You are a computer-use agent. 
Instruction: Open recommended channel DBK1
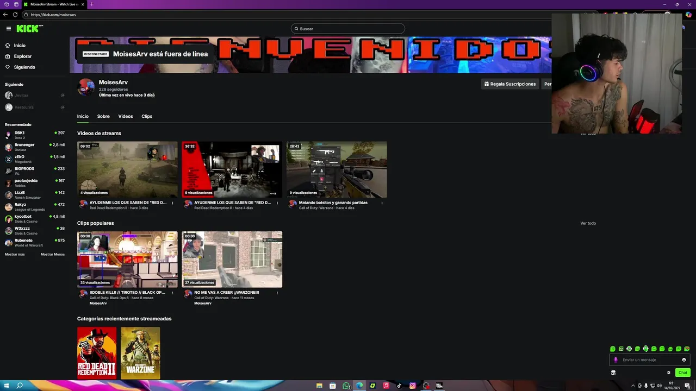[x=35, y=135]
